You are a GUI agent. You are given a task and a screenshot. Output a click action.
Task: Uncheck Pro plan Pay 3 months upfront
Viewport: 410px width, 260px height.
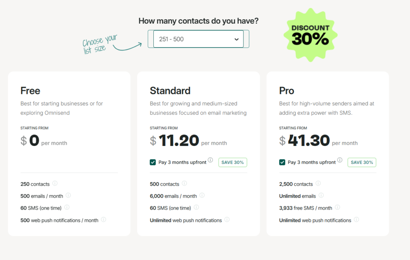tap(282, 162)
